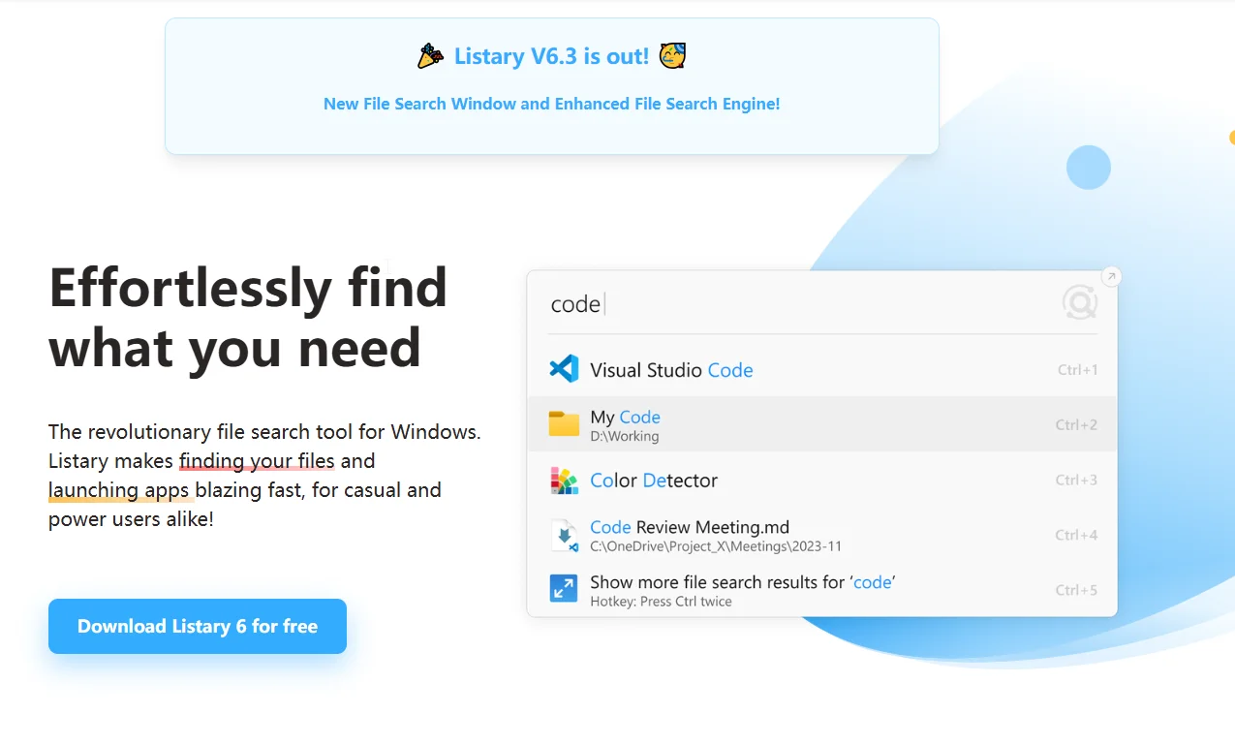This screenshot has height=745, width=1235.
Task: Select the My Code result title
Action: (625, 417)
